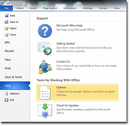Image resolution: width=130 pixels, height=126 pixels.
Task: Open the Getting Started title
Action: click(66, 44)
